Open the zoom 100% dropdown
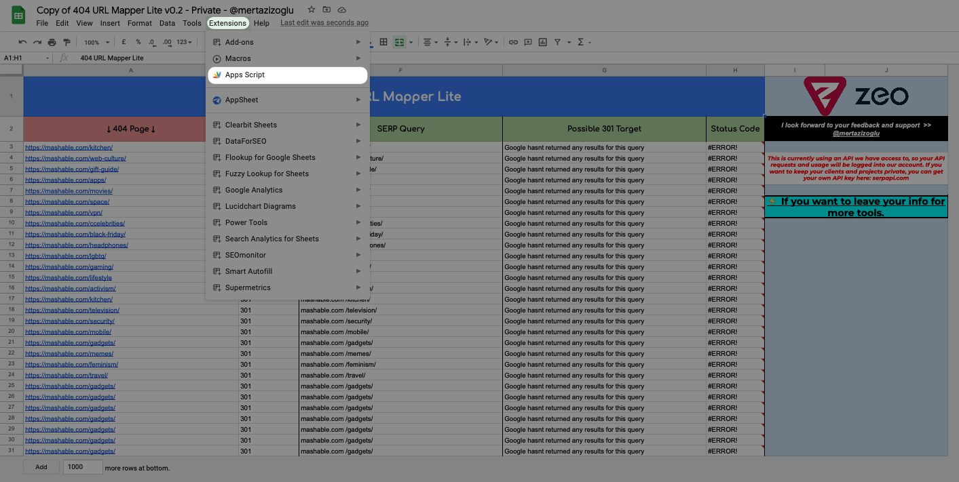This screenshot has width=959, height=482. (x=96, y=42)
